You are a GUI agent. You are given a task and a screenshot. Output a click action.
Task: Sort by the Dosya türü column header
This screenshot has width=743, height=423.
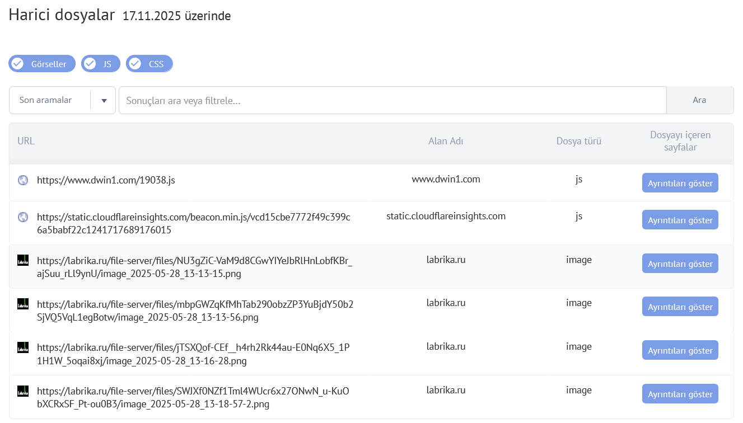click(578, 141)
